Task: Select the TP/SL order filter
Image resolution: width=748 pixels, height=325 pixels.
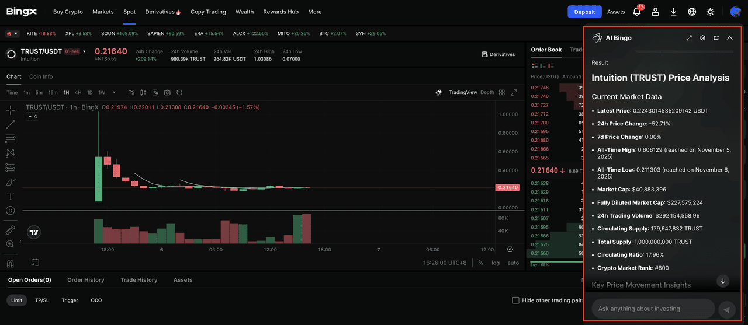Action: 41,300
